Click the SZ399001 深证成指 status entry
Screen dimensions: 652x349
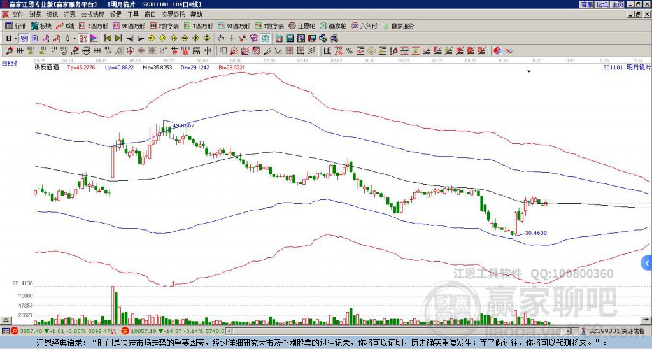point(618,331)
